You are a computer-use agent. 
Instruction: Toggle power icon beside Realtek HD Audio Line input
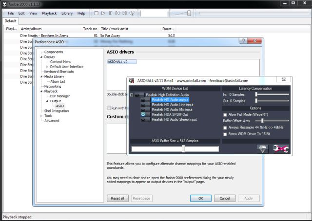145,105
